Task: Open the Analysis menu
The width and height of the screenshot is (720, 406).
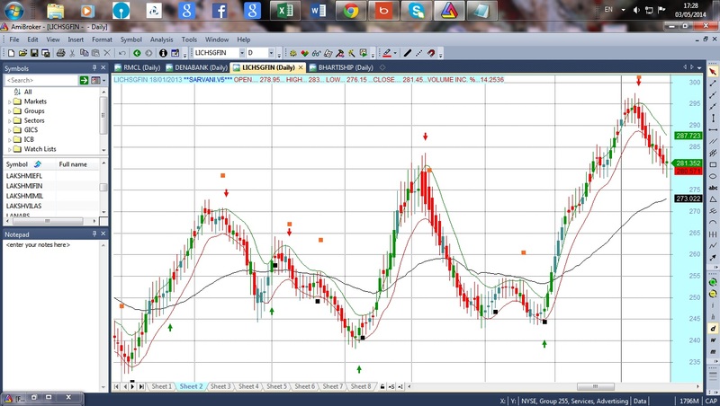Action: [x=162, y=40]
